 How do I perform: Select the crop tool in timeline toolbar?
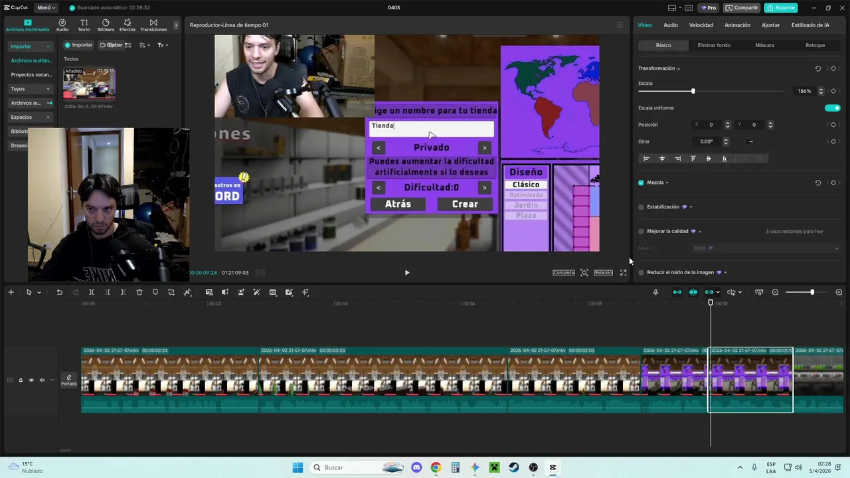pos(171,292)
